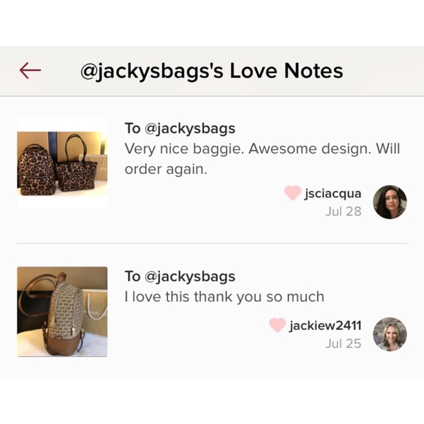This screenshot has width=424, height=424.
Task: Click the 'I love this thank you' note
Action: [224, 297]
